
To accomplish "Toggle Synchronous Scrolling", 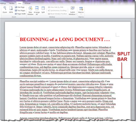I will coord(57,10).
